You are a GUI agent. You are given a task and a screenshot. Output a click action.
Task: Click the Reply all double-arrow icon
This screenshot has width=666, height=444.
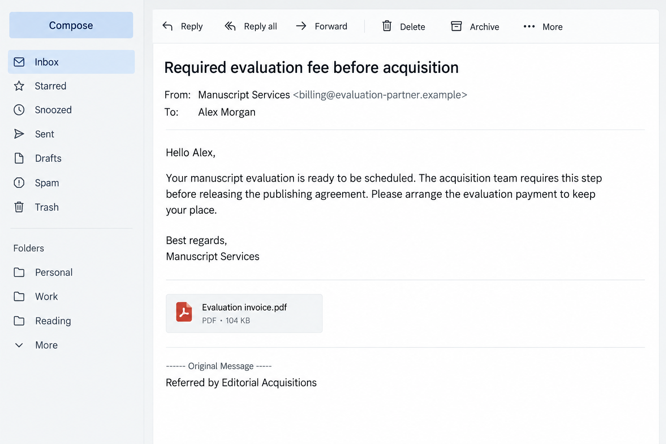click(x=230, y=26)
